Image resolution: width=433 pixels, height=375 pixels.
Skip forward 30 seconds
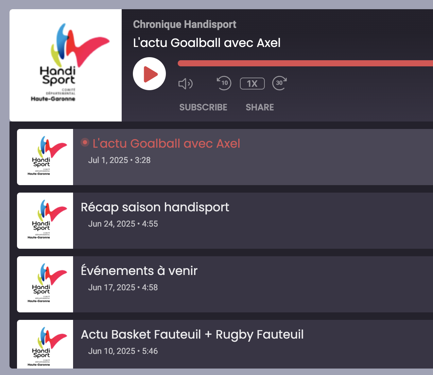point(280,83)
